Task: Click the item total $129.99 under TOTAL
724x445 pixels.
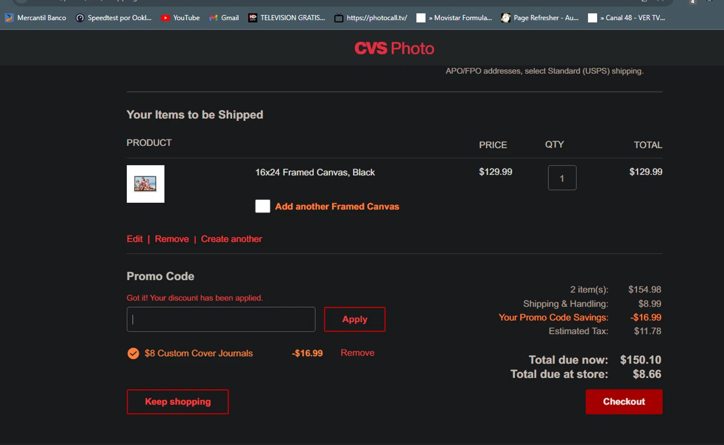Action: pyautogui.click(x=646, y=172)
